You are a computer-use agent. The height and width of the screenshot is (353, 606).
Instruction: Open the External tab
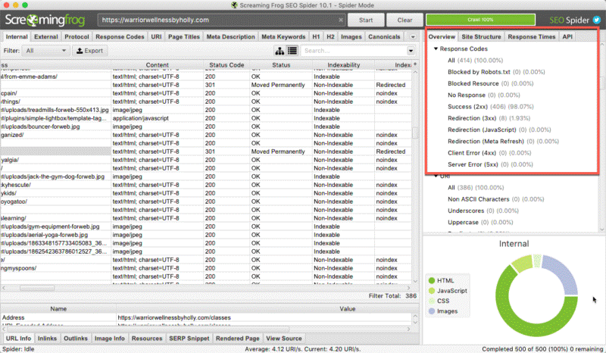click(x=45, y=36)
